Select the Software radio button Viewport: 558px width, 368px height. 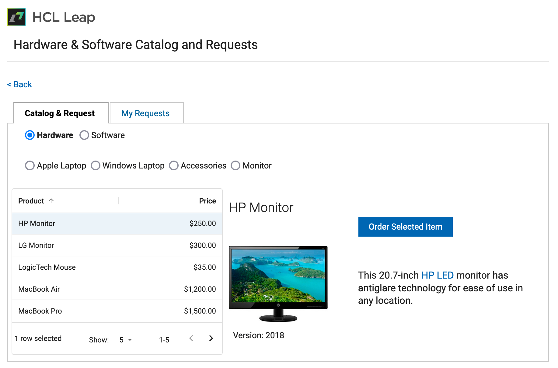[x=84, y=135]
